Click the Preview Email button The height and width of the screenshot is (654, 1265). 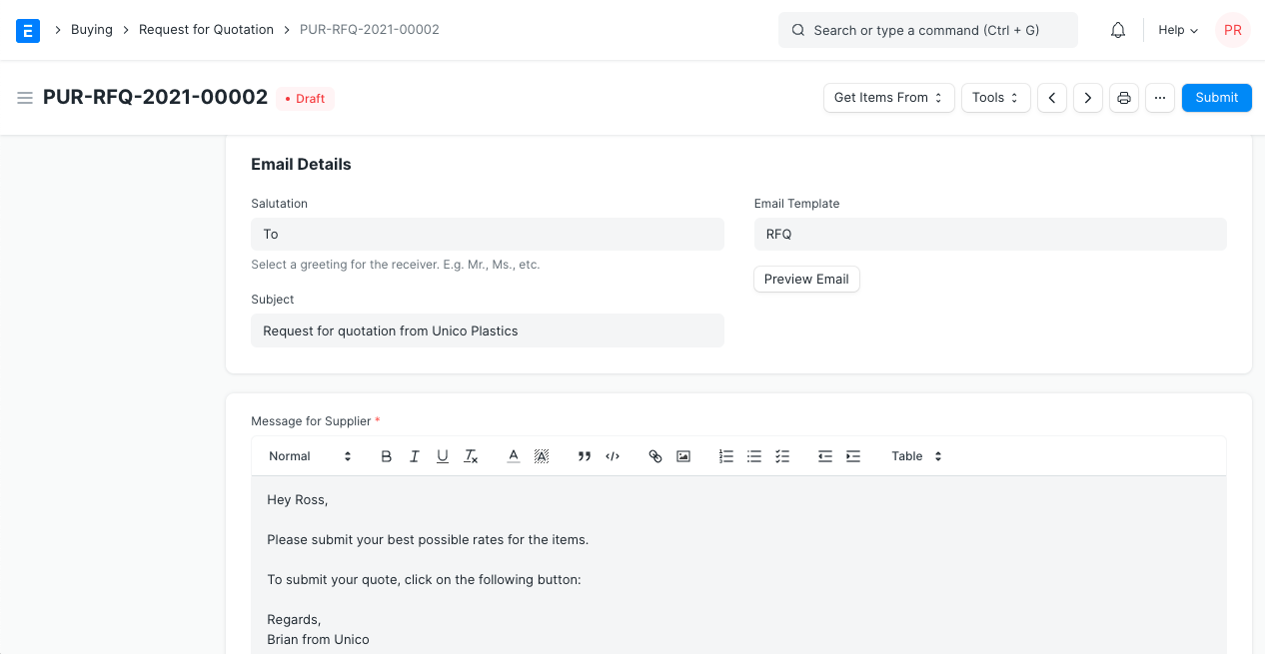(806, 279)
